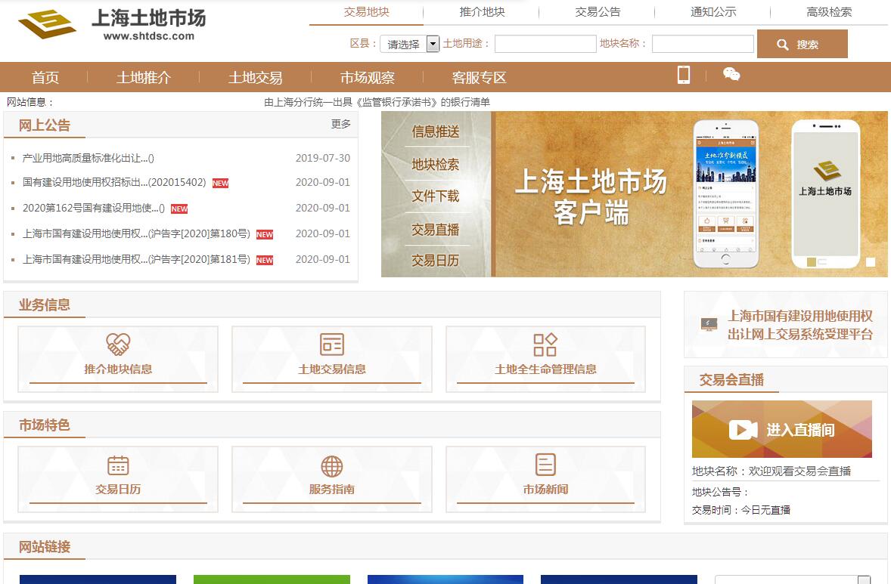Open the 沪告字[2020]第180号 announcement link
This screenshot has height=584, width=891.
pyautogui.click(x=136, y=233)
